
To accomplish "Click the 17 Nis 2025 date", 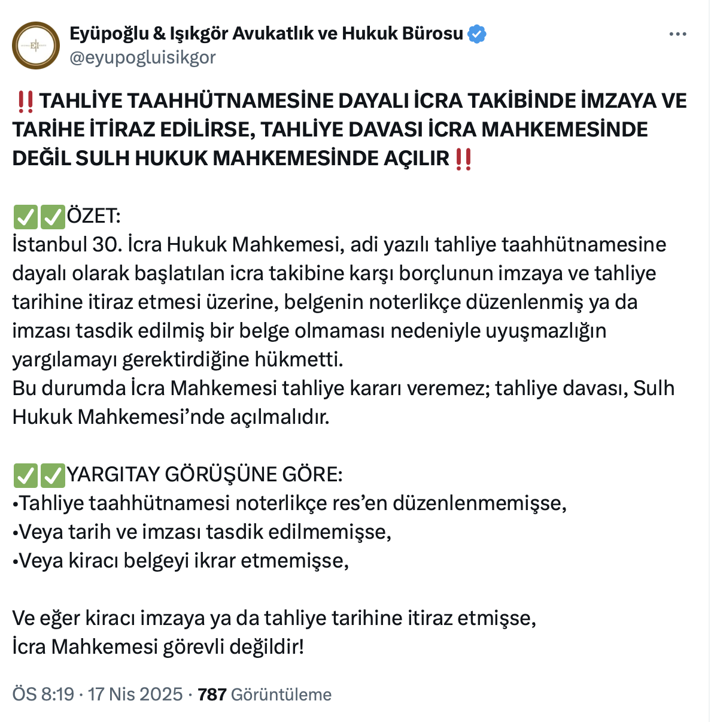I will (x=135, y=694).
